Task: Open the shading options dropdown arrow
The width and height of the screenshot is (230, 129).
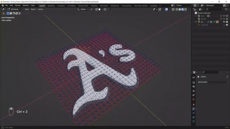Action: tap(188, 9)
